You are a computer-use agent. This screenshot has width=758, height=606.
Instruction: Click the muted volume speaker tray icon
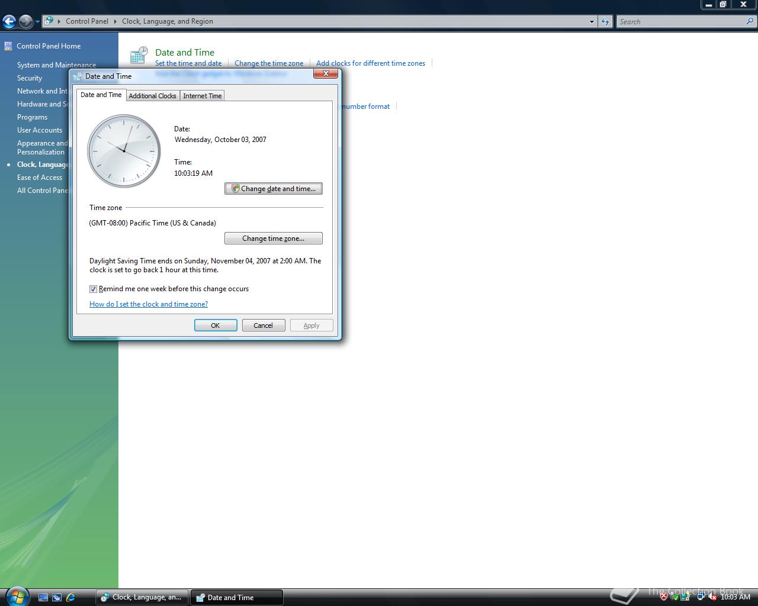coord(711,597)
